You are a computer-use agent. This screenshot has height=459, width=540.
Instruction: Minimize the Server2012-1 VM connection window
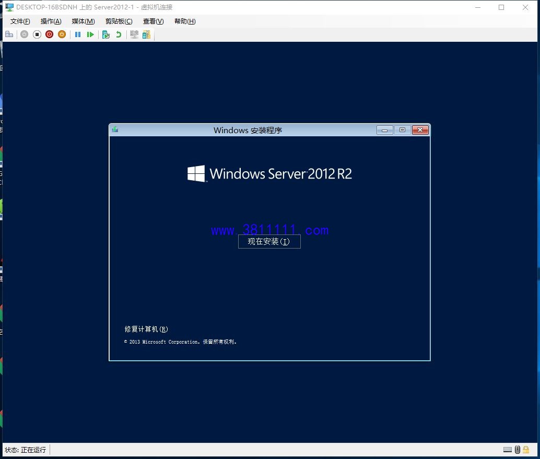(x=478, y=7)
